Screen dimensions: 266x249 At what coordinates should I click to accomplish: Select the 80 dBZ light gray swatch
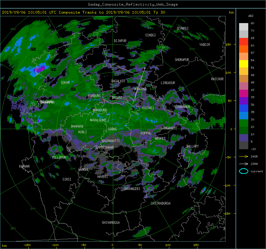click(244, 27)
